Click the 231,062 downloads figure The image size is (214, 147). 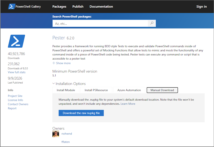[x=14, y=64]
